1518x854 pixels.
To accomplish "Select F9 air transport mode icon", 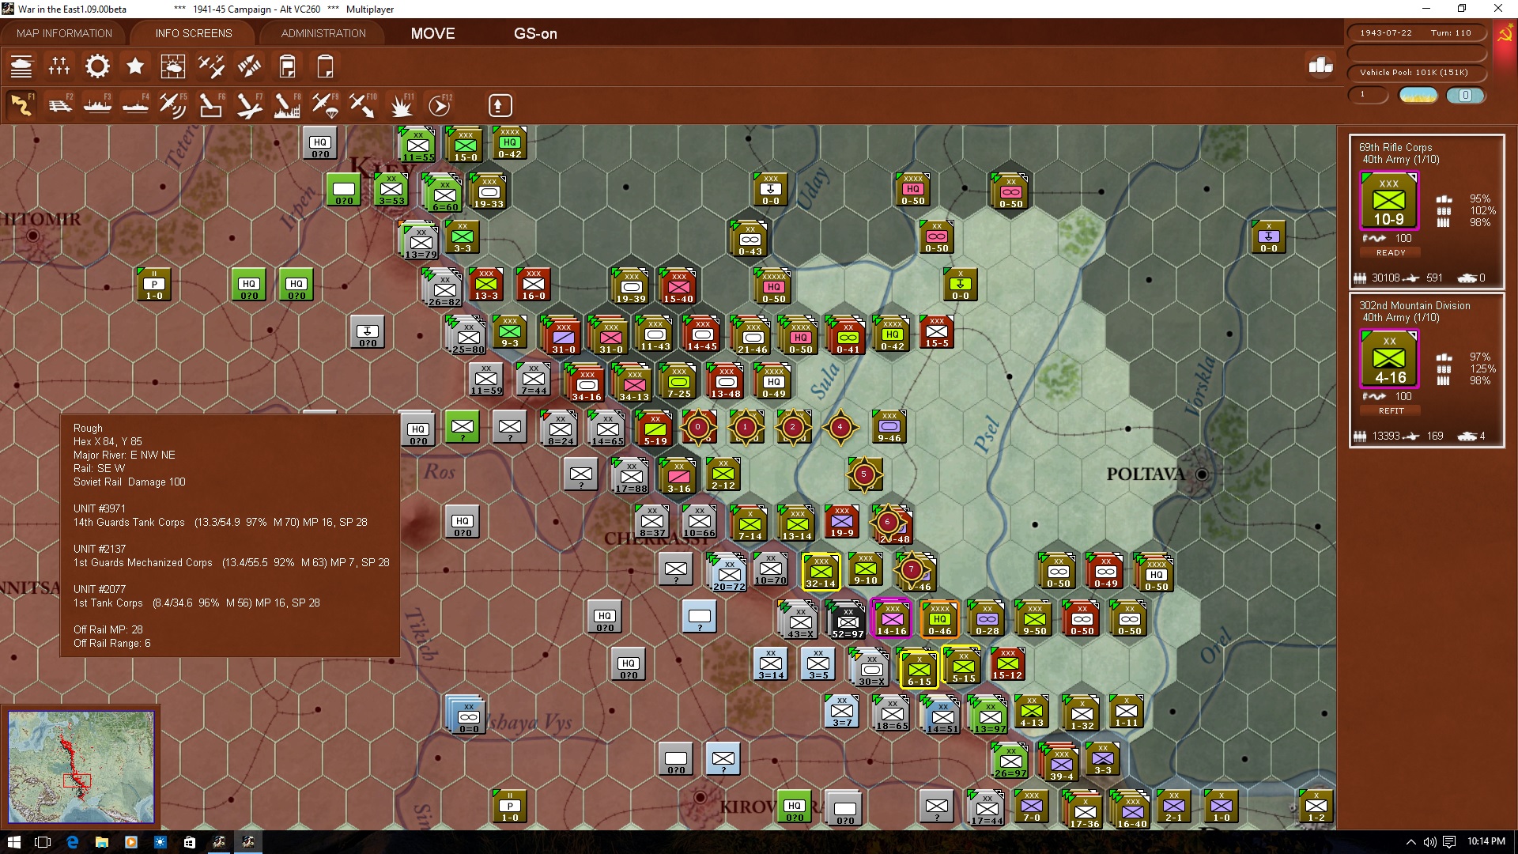I will tap(325, 105).
